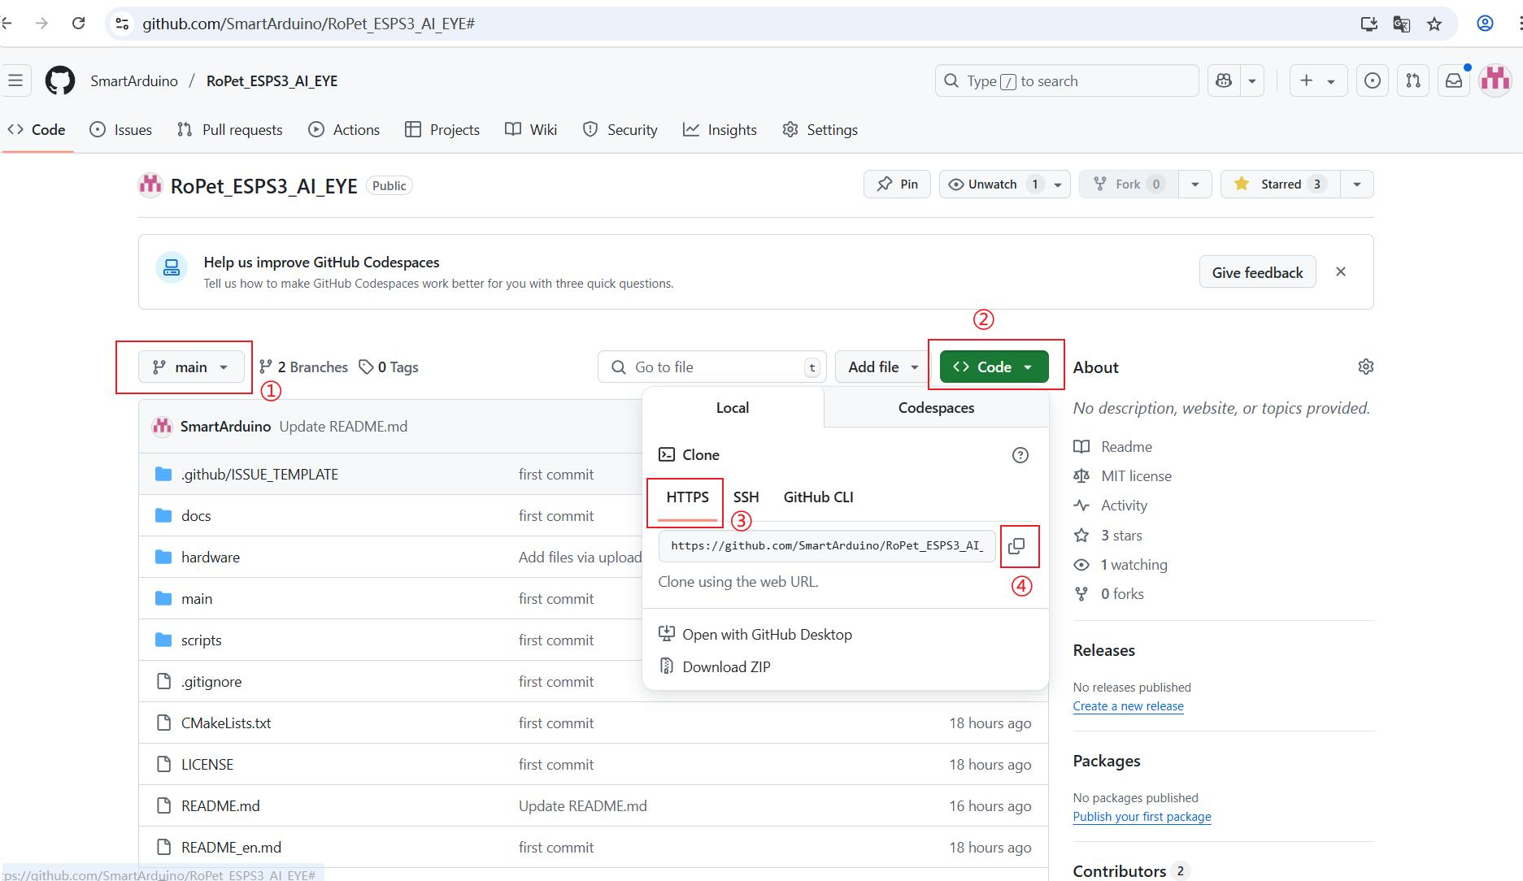Open the Pull requests shortcut icon in header

pyautogui.click(x=1413, y=80)
